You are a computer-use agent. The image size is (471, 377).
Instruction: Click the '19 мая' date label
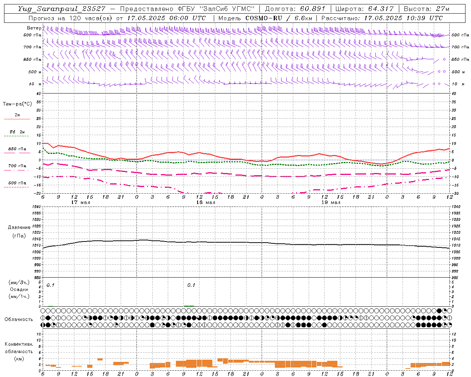pos(331,202)
